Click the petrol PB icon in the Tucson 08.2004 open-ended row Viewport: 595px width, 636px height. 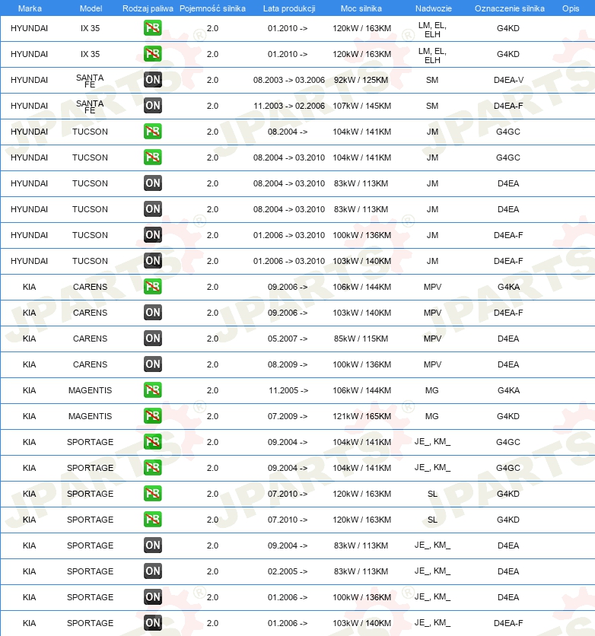click(x=152, y=132)
